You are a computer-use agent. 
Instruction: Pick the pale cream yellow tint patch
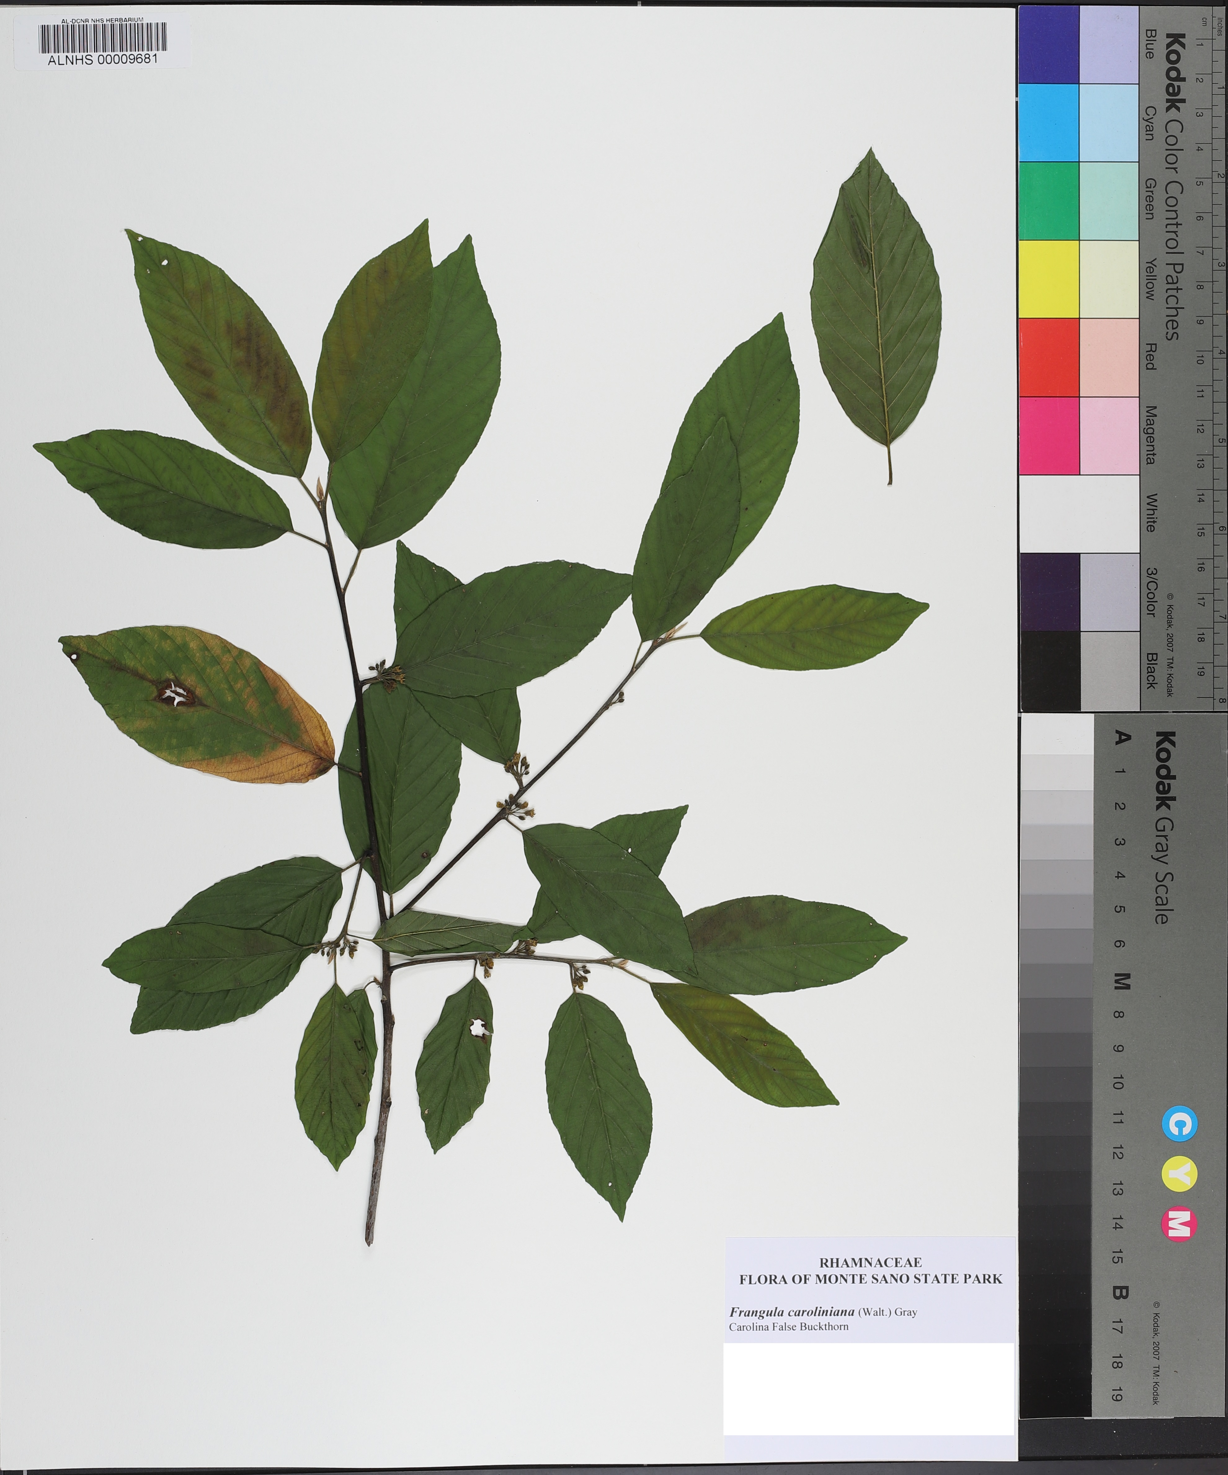coord(1109,279)
